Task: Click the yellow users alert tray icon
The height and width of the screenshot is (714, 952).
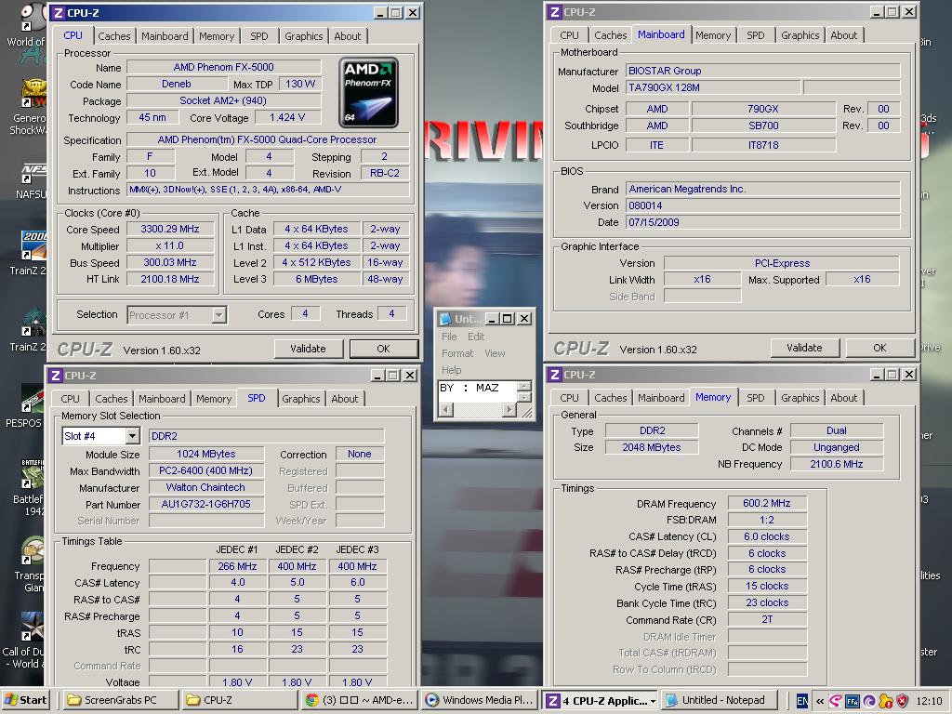Action: click(886, 701)
